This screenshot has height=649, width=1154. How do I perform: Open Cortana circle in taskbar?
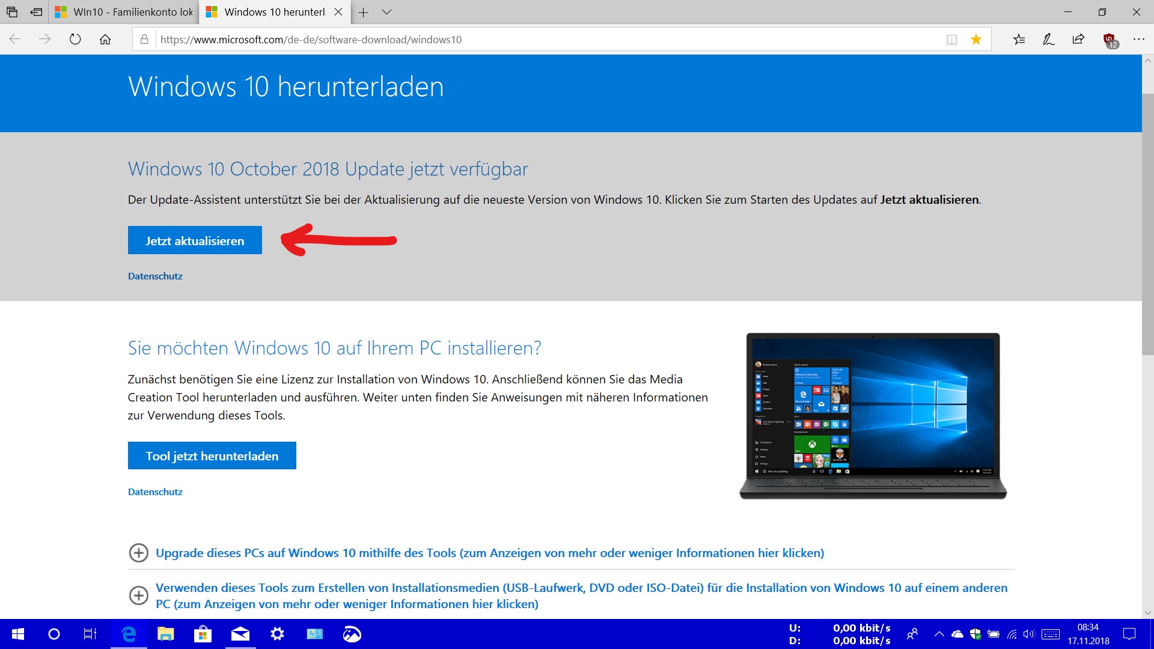(x=54, y=634)
